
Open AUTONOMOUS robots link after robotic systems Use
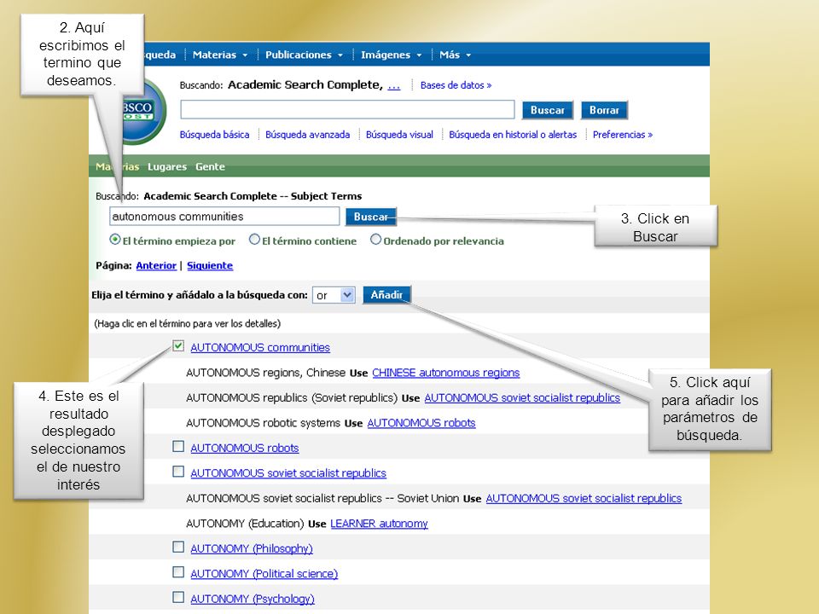pos(421,423)
